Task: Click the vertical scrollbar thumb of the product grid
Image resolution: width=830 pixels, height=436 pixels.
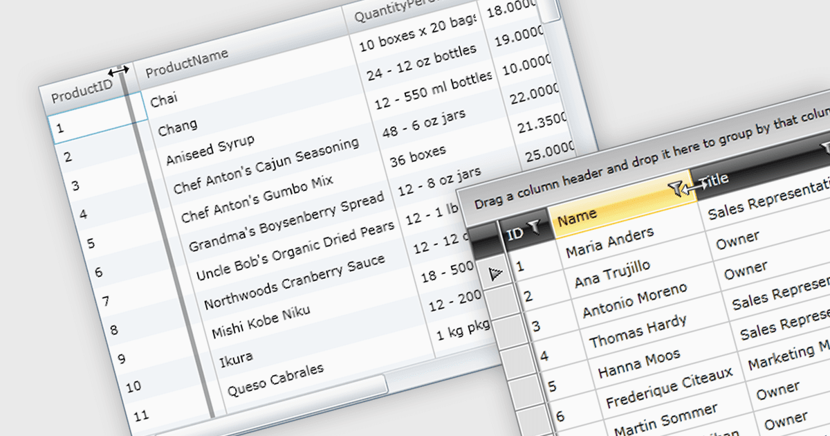Action: (x=551, y=11)
